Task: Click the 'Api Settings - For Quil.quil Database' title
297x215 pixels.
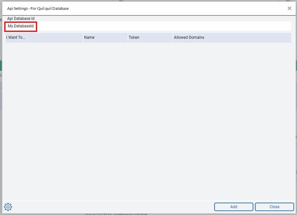Action: pyautogui.click(x=38, y=8)
